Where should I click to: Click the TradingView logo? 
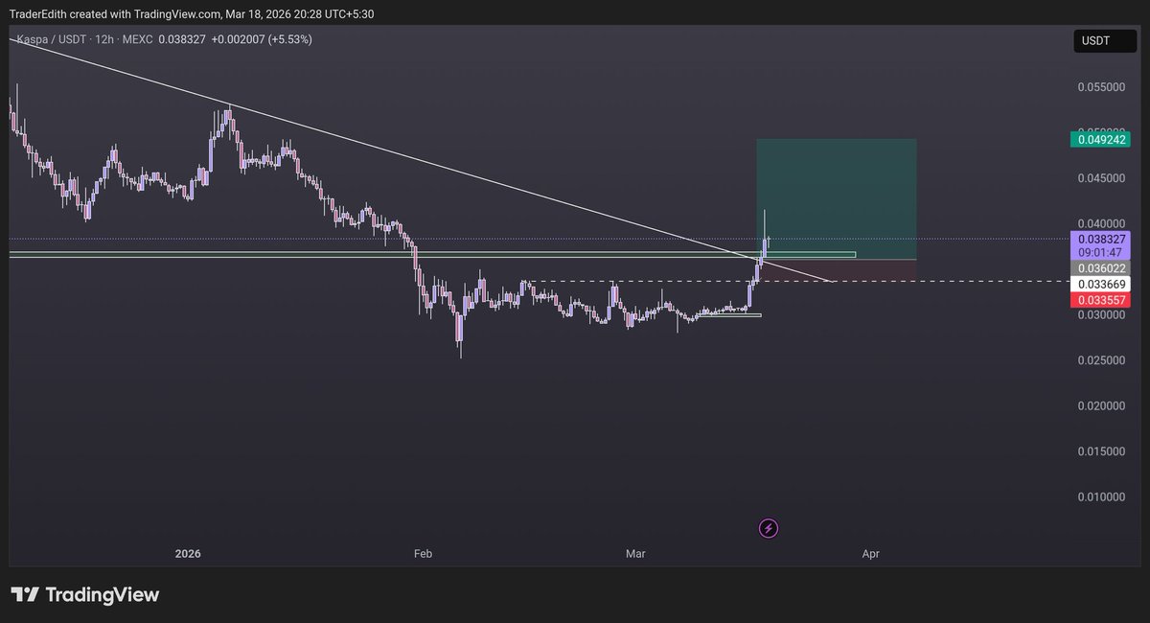(x=84, y=594)
